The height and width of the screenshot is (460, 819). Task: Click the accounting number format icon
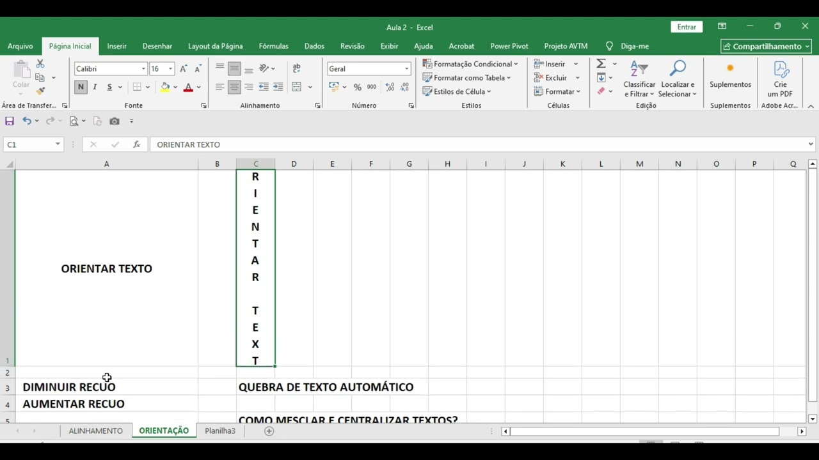pyautogui.click(x=334, y=87)
